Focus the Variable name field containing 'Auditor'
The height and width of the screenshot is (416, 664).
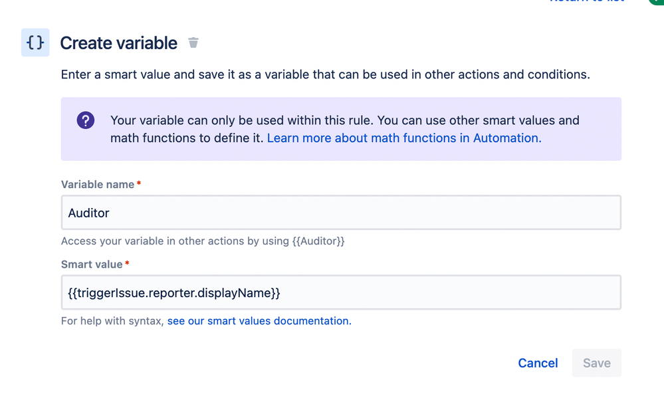point(341,213)
